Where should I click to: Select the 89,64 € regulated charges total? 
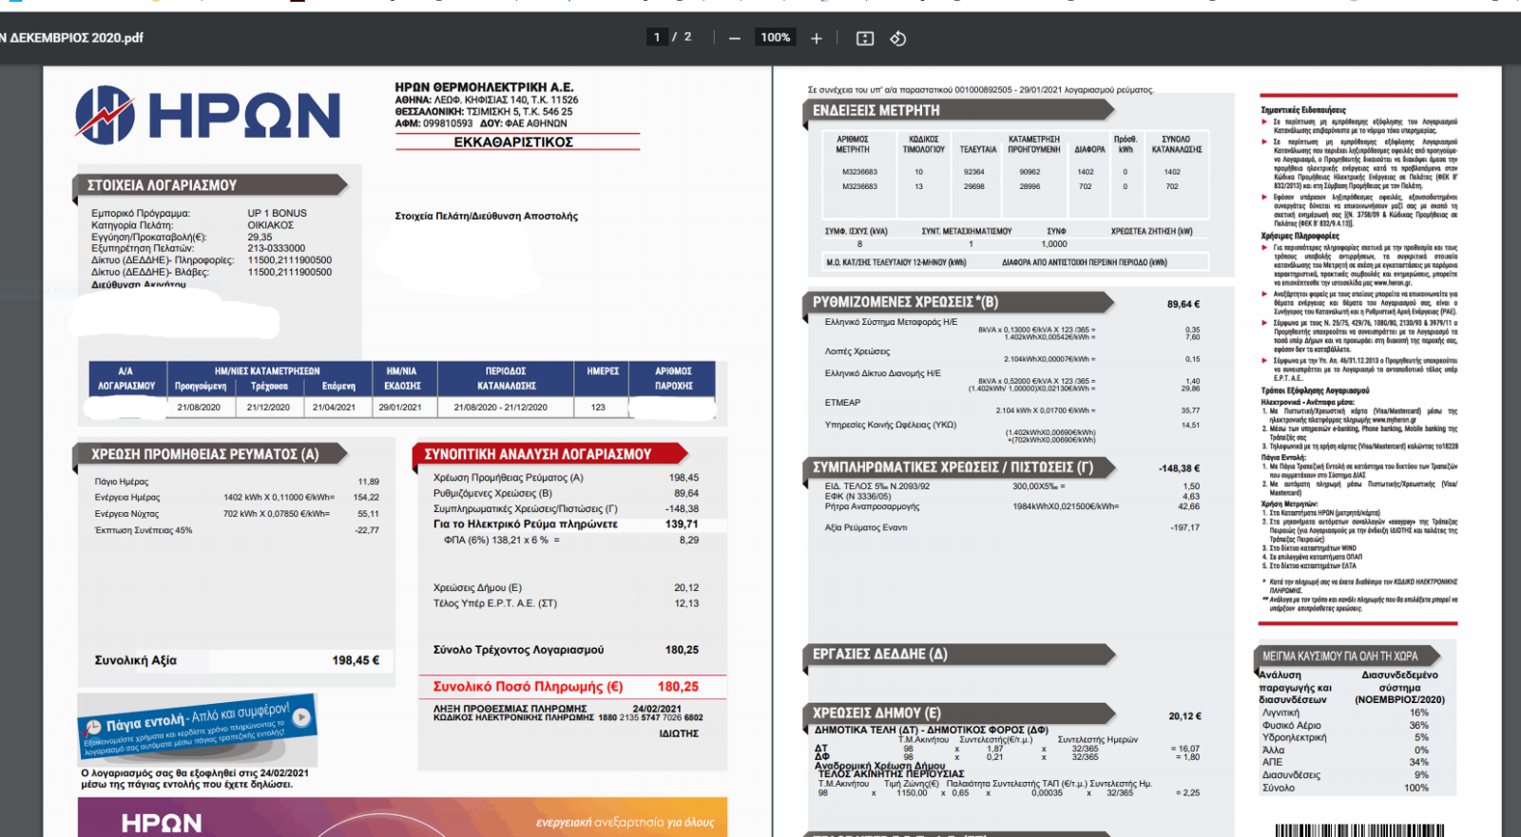tap(1184, 304)
